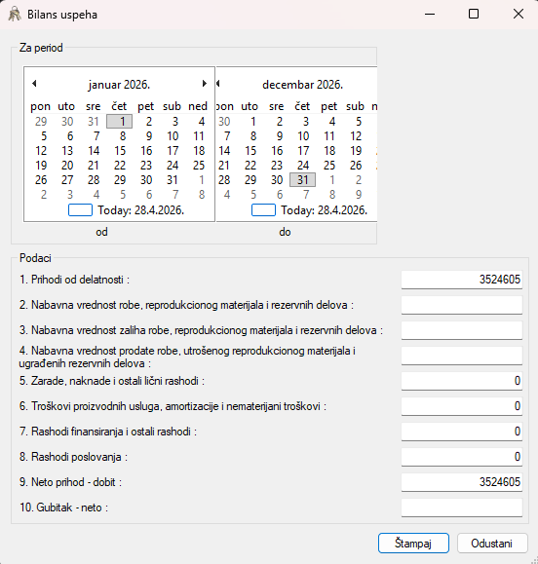Select day 22 in decembar 2026 calendar
Screen dimensions: 538x564
pos(250,166)
